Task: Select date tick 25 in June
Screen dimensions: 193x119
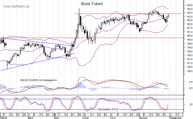Action: (x=106, y=115)
